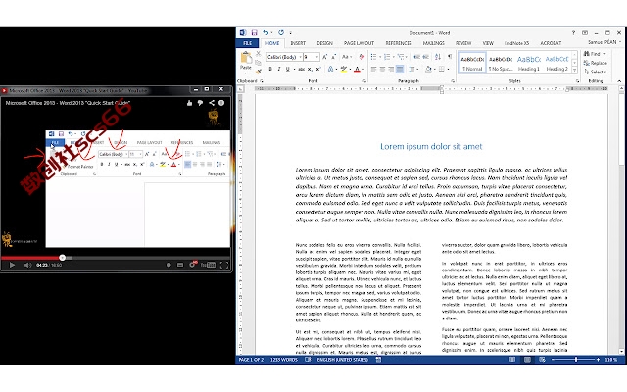Viewport: 627px width, 392px height.
Task: Click the YouTube video progress bar handle
Action: click(x=62, y=258)
